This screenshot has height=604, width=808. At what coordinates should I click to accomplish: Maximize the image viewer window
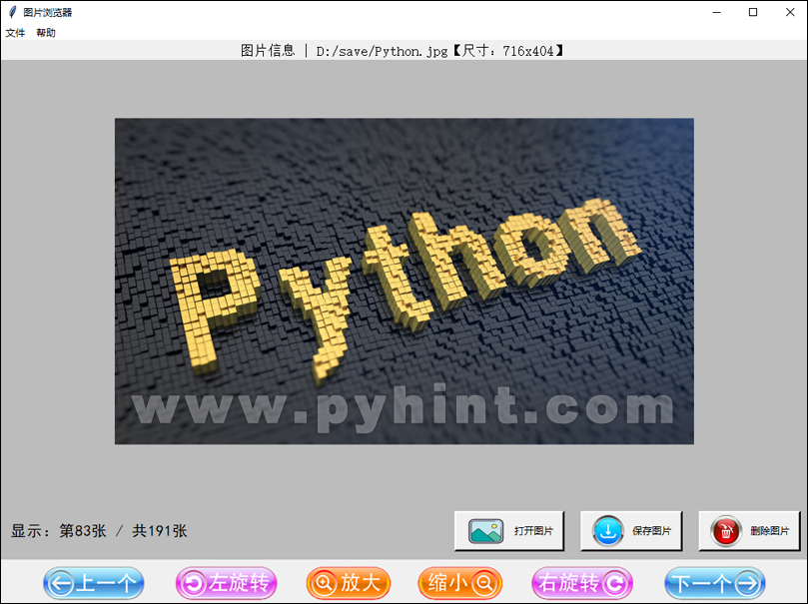point(753,12)
